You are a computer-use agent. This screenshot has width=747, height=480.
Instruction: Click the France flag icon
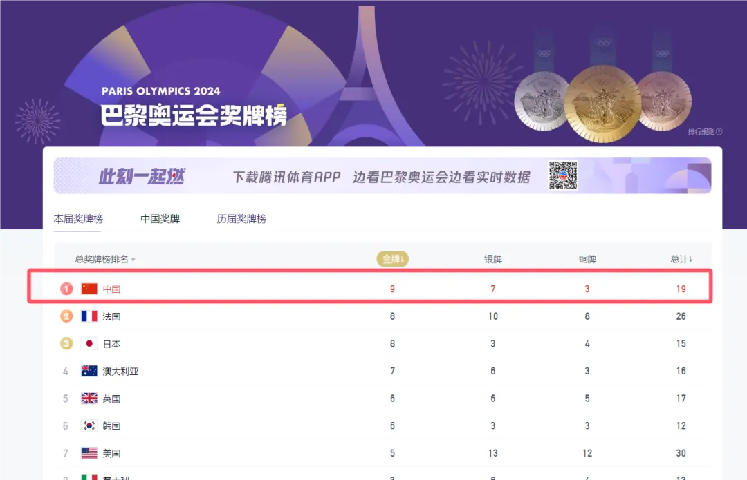89,316
